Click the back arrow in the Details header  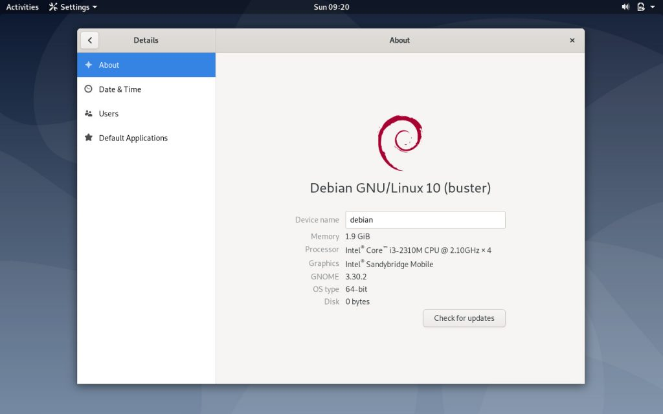coord(89,40)
